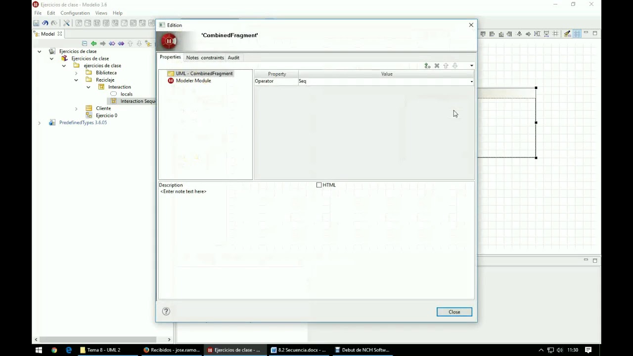The width and height of the screenshot is (633, 356).
Task: Open the Operator value dropdown arrow
Action: pos(471,81)
